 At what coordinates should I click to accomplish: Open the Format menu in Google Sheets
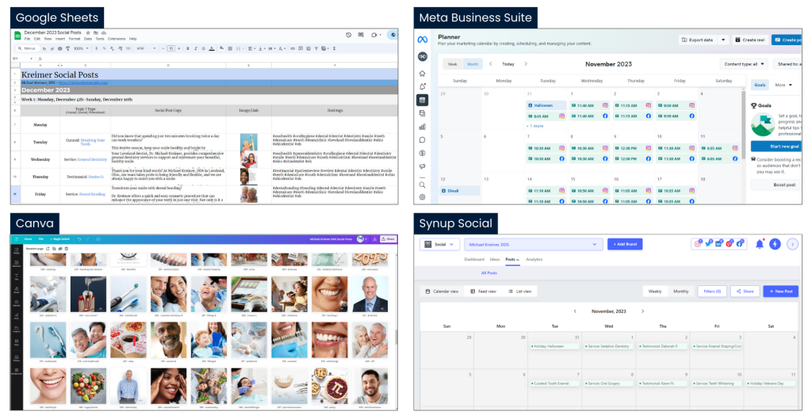tap(75, 39)
